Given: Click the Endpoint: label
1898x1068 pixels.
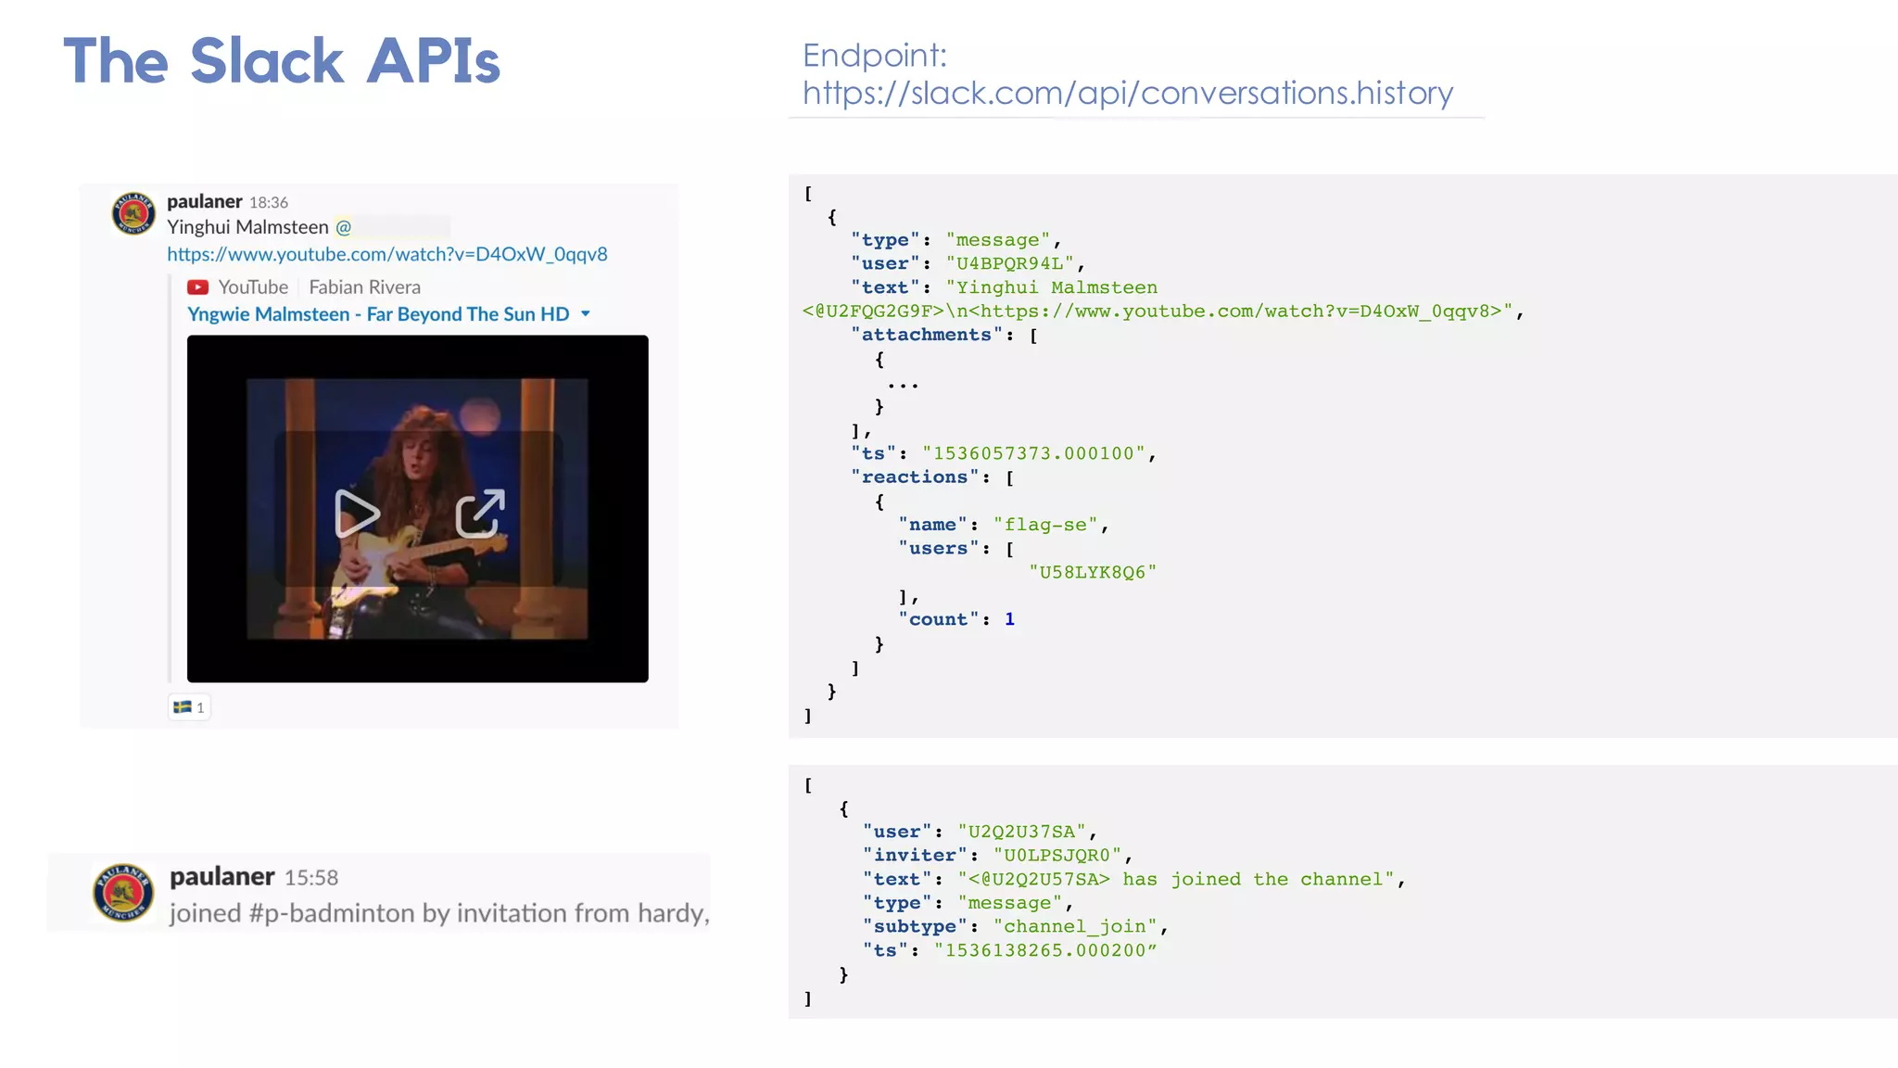Looking at the screenshot, I should (x=875, y=56).
